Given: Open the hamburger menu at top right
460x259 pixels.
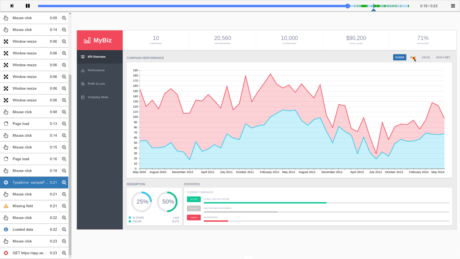Looking at the screenshot, I should 453,6.
